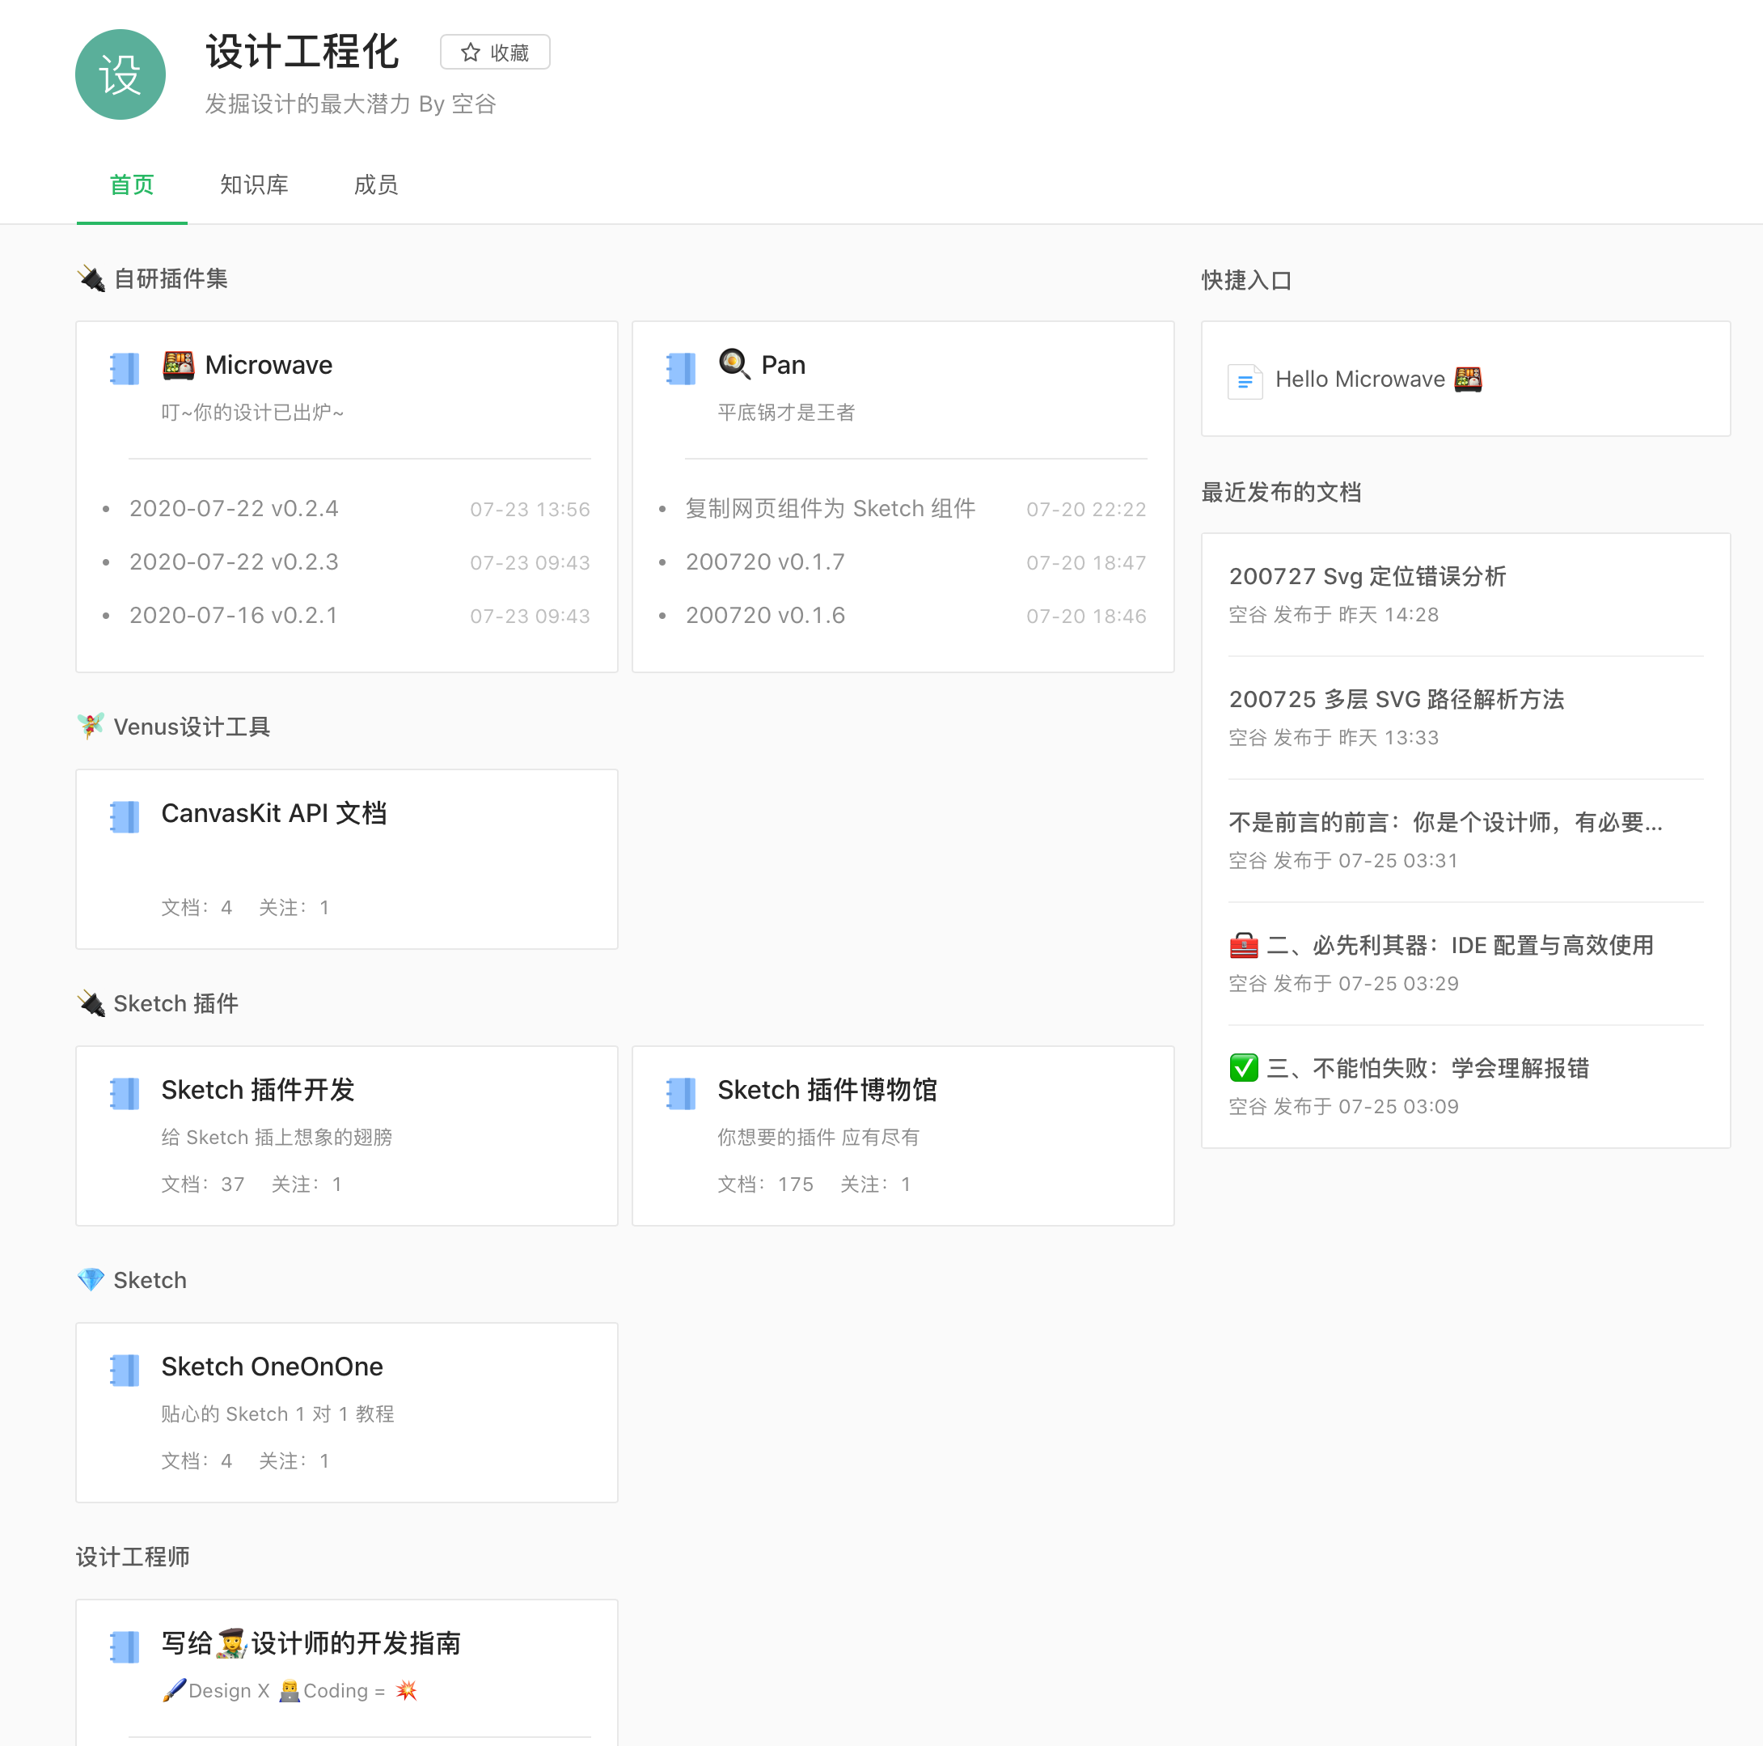1763x1746 pixels.
Task: Open the 成员 tab
Action: click(376, 185)
